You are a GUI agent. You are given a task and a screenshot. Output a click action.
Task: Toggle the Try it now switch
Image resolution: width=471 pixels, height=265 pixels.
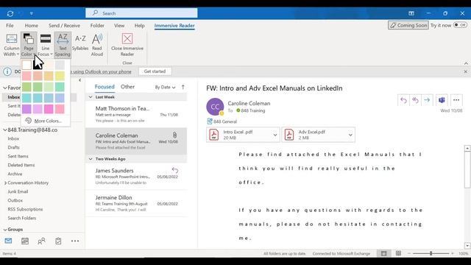point(460,25)
